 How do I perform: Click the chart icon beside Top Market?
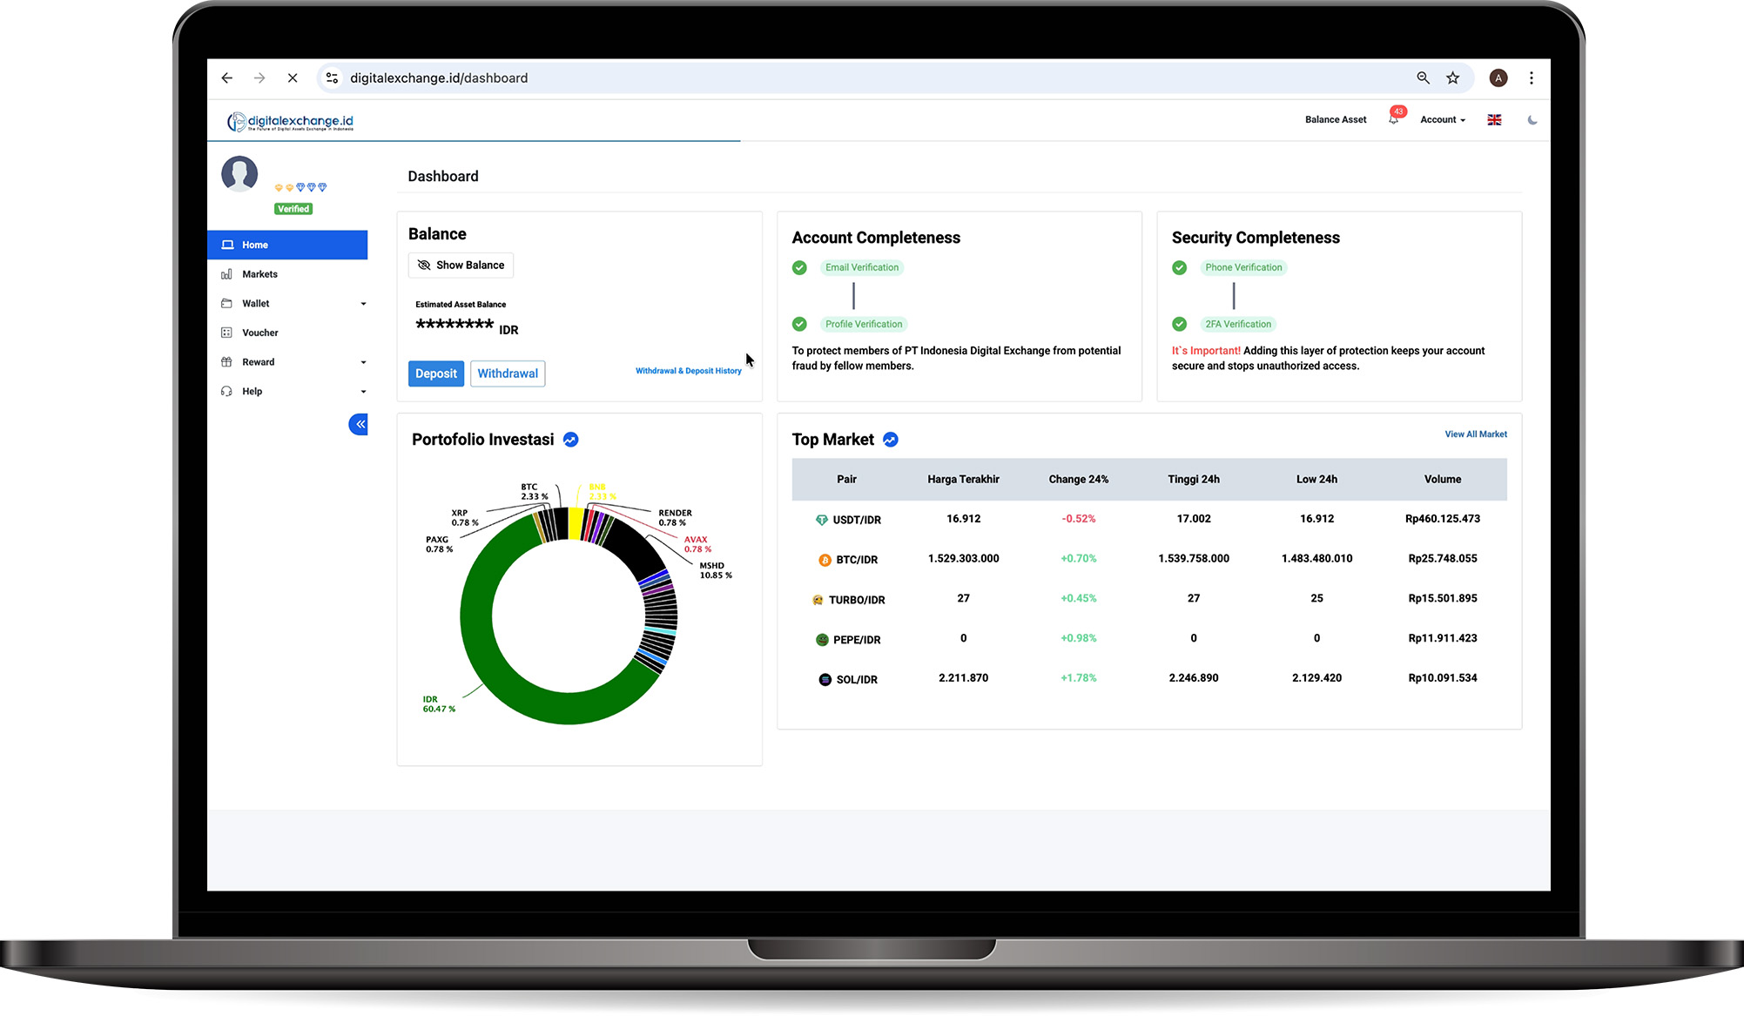pos(891,440)
